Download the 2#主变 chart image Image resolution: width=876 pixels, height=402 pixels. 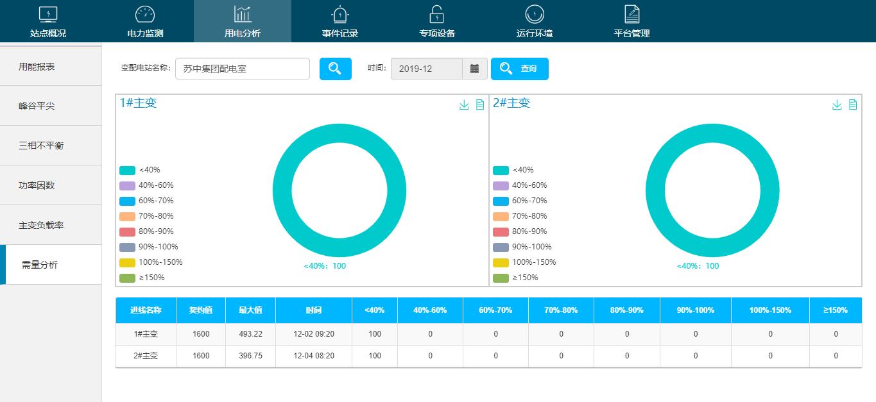pos(837,105)
